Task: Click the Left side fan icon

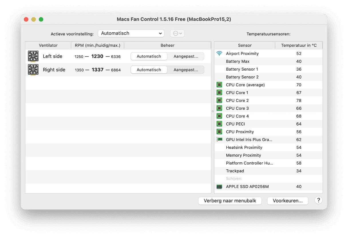Action: pos(33,56)
